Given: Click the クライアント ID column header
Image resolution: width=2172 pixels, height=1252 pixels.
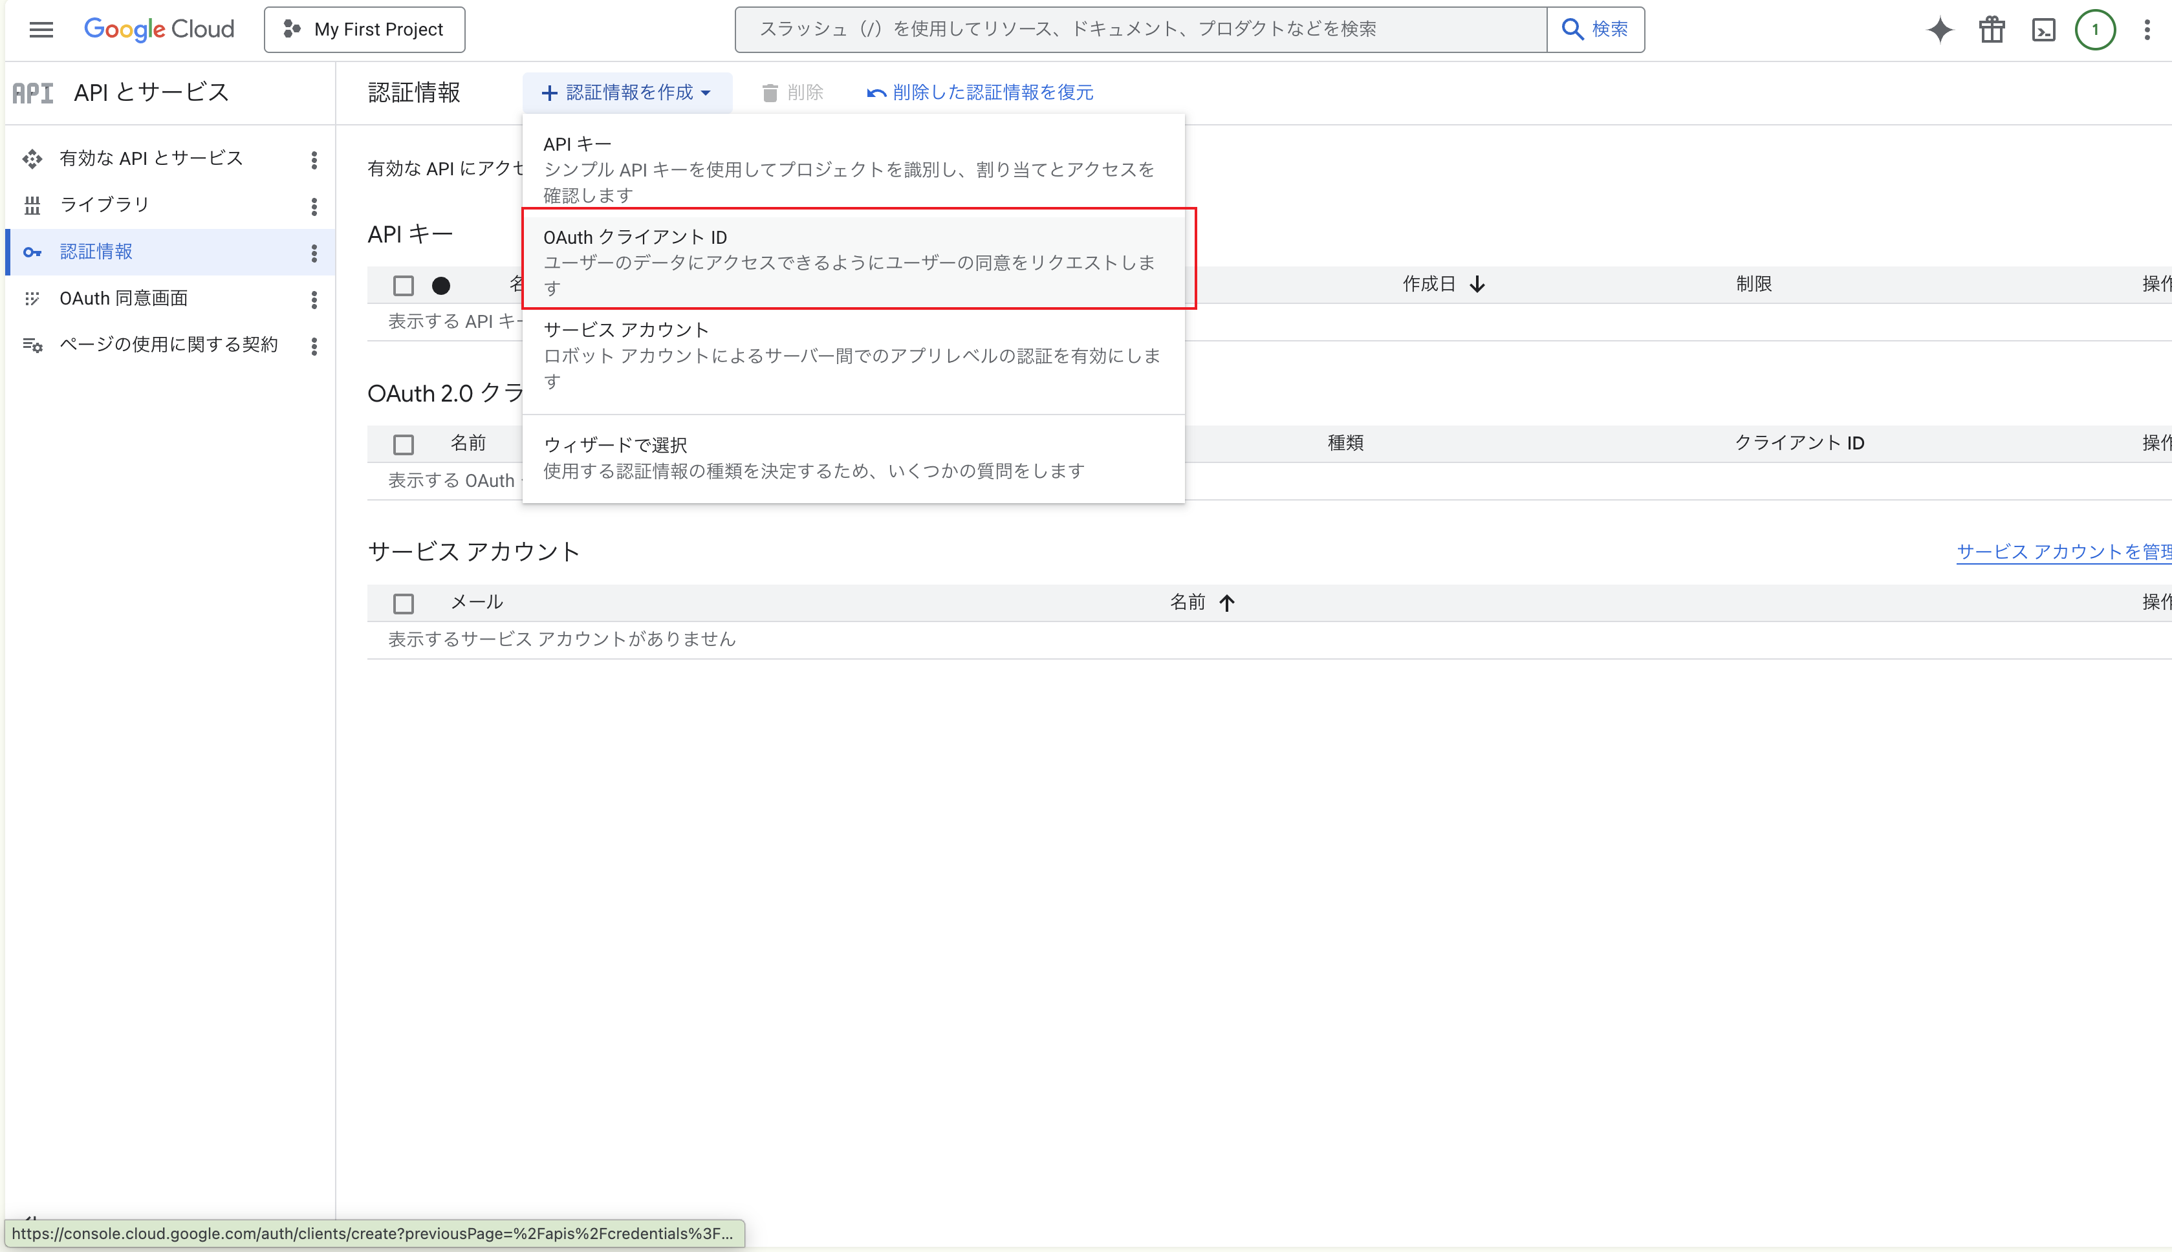Looking at the screenshot, I should (x=1799, y=443).
